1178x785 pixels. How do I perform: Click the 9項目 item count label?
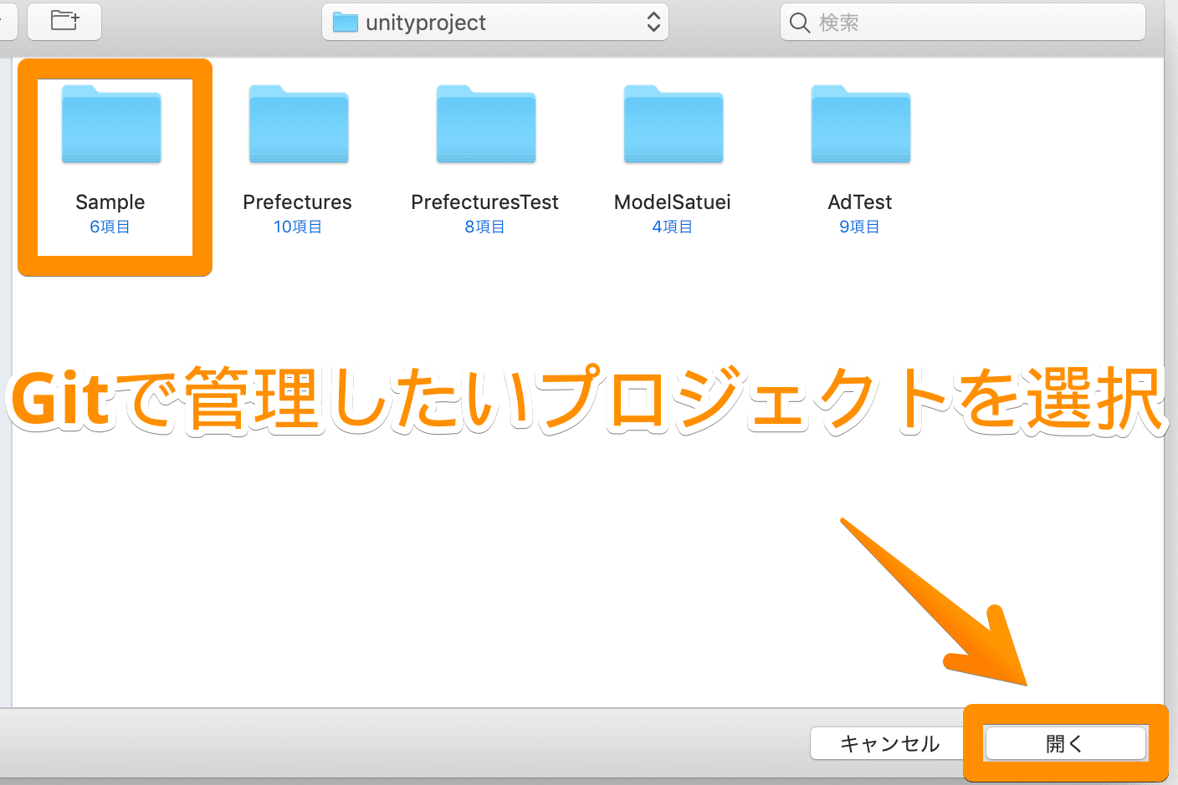click(860, 227)
